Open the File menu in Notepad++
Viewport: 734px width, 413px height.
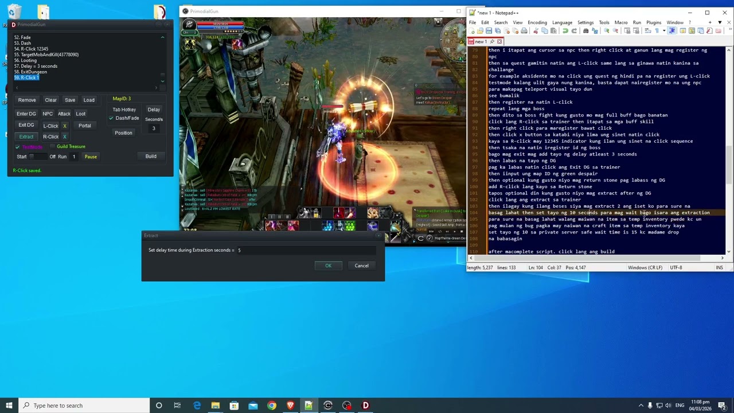click(472, 22)
